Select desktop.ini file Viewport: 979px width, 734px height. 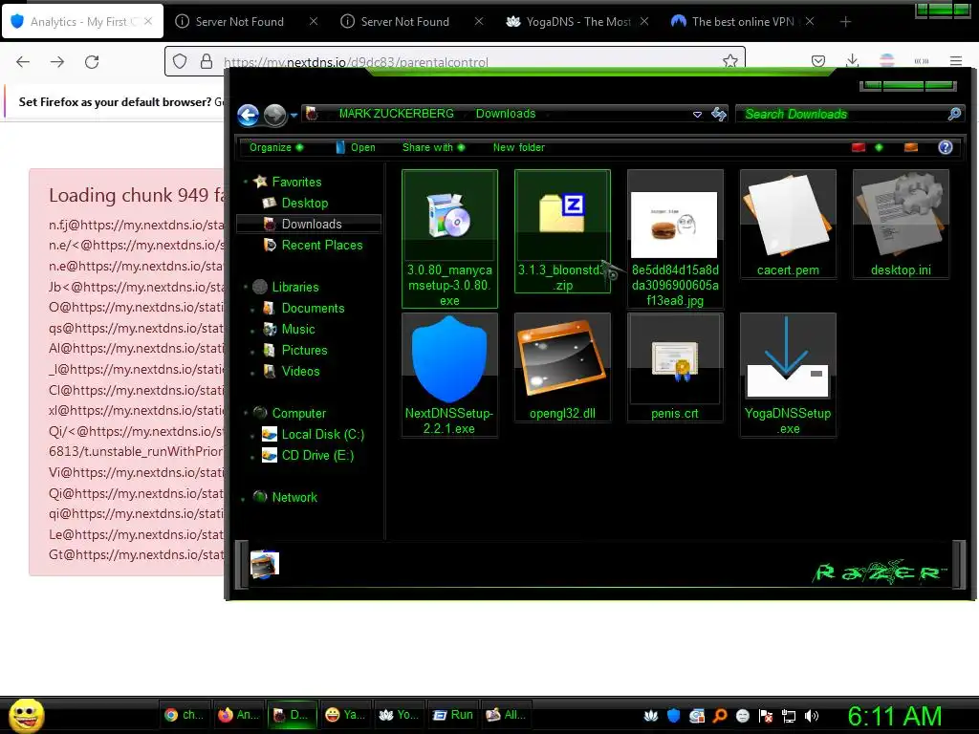click(901, 224)
